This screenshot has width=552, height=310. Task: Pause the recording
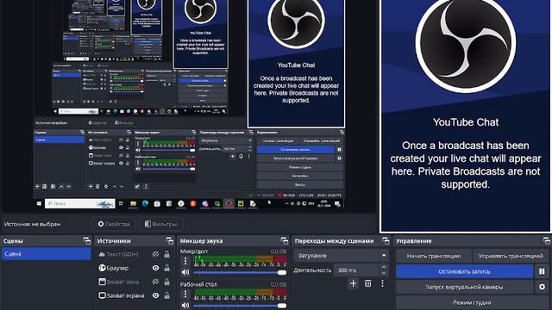pyautogui.click(x=542, y=271)
